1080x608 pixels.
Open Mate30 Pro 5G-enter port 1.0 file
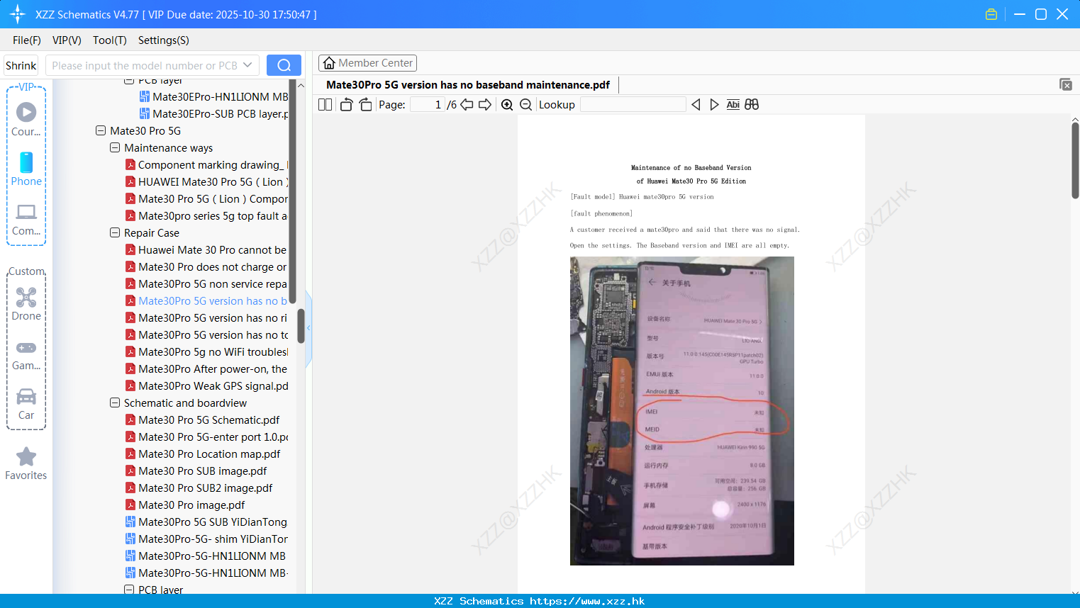pos(206,437)
